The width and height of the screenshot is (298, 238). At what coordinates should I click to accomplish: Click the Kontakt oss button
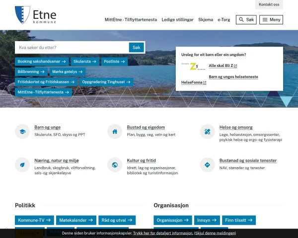tap(269, 4)
